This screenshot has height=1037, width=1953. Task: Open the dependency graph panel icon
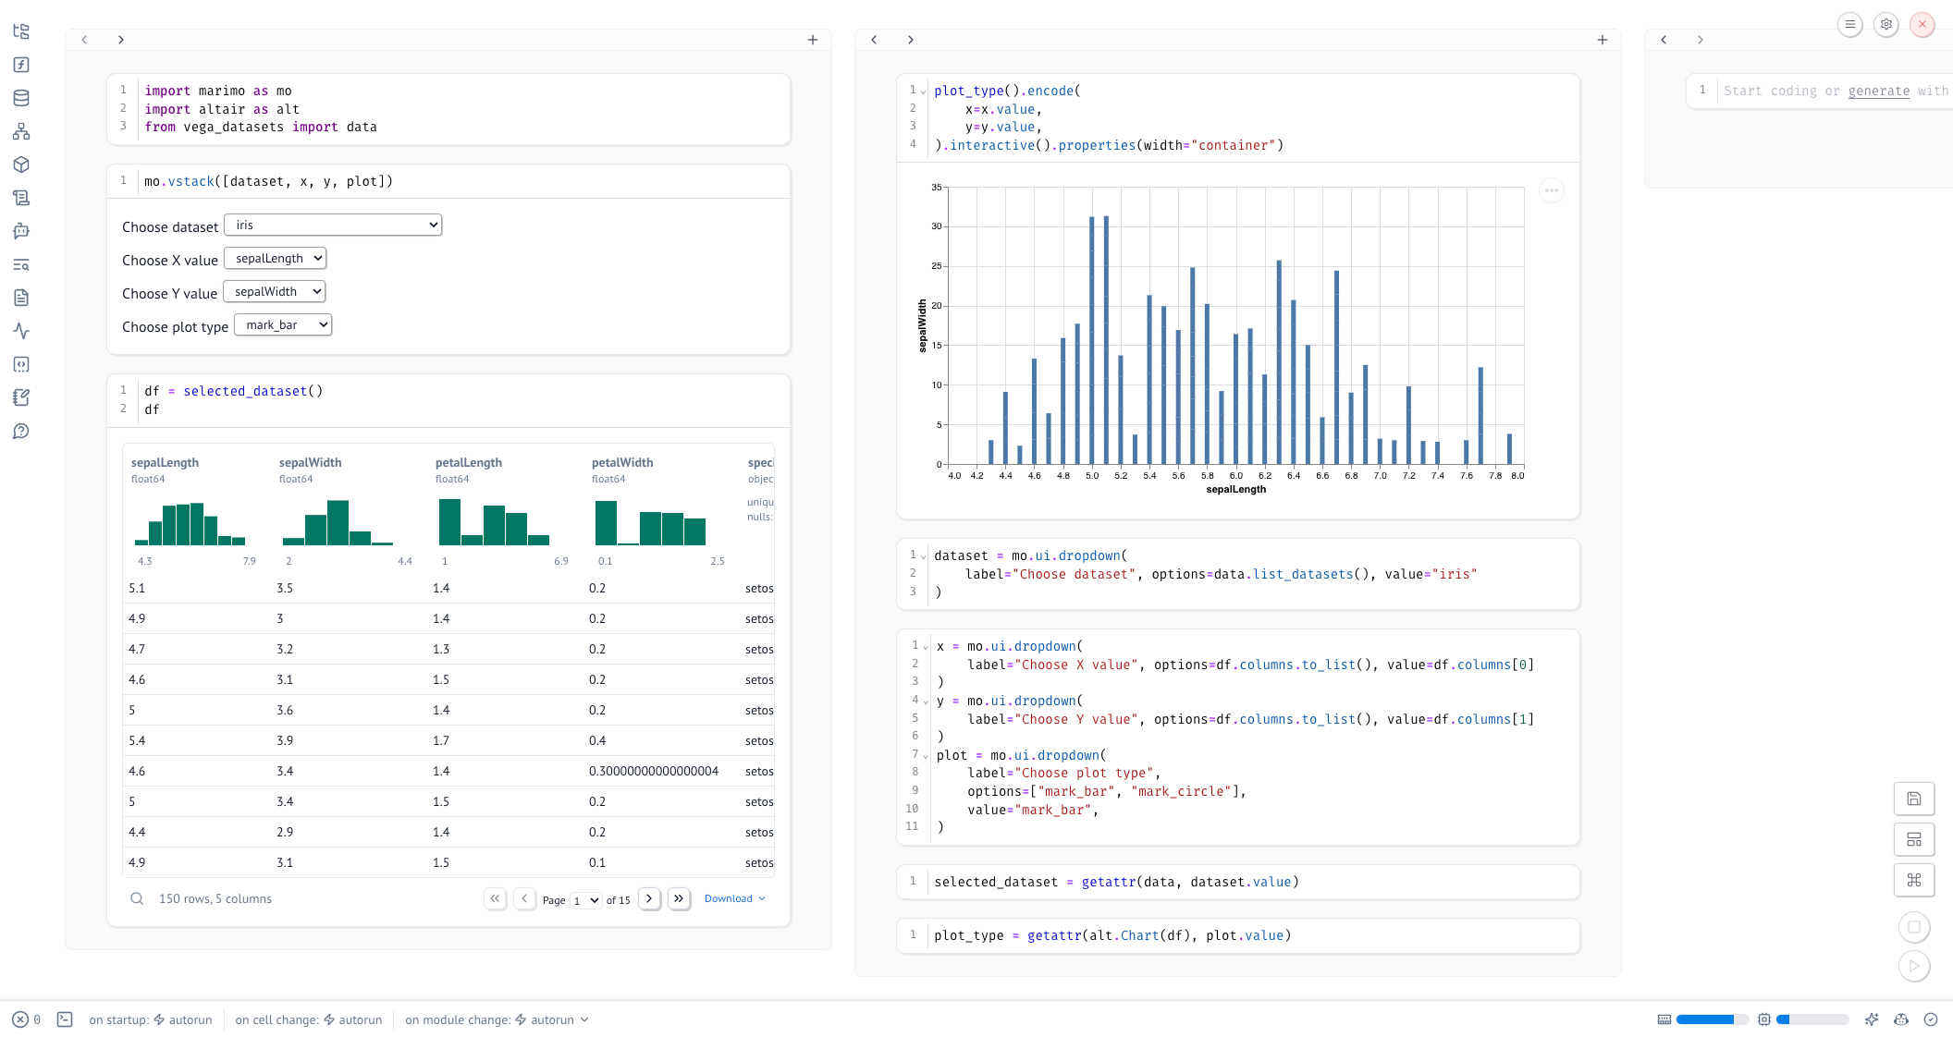[21, 131]
